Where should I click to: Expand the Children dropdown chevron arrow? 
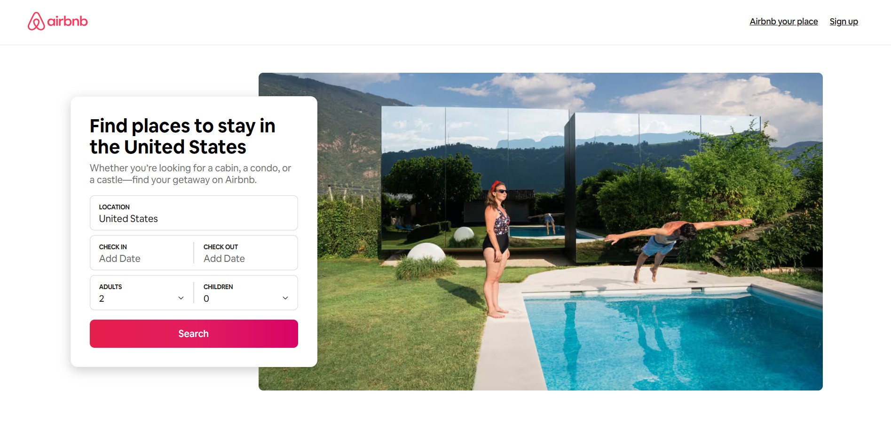tap(285, 298)
